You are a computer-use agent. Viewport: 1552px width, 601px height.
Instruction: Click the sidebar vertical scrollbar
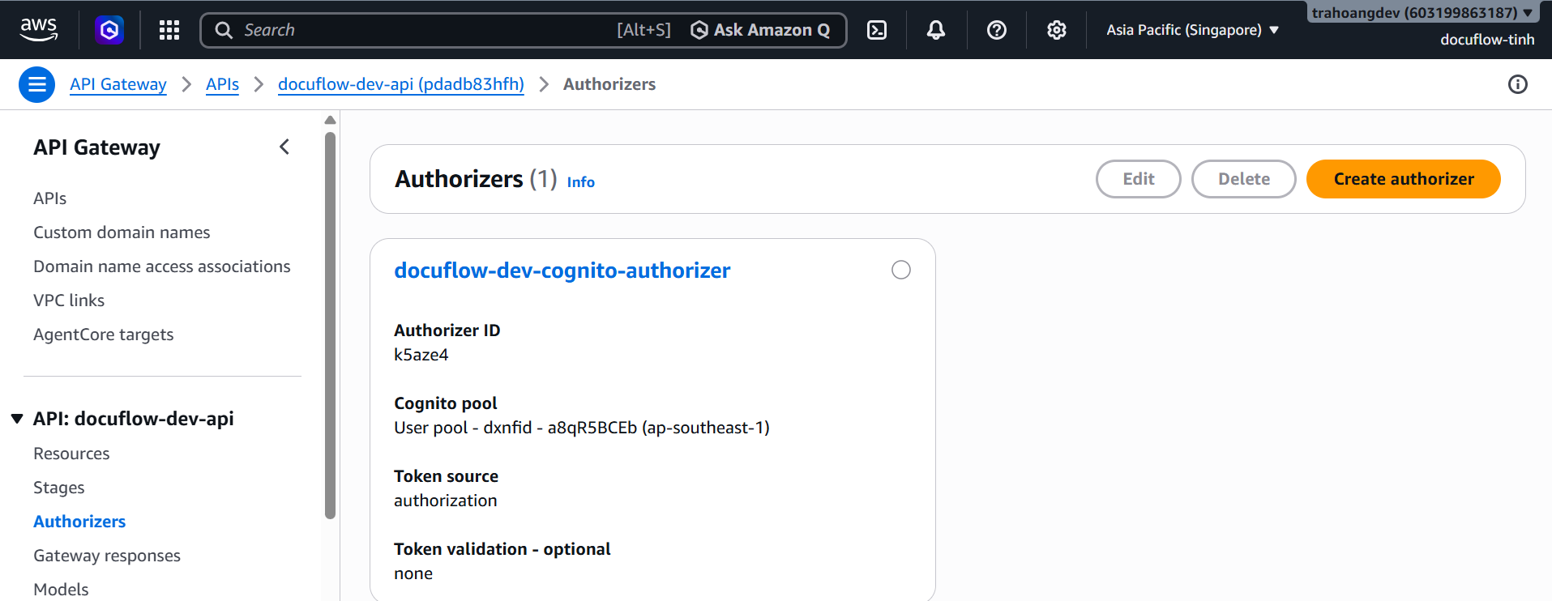point(330,324)
